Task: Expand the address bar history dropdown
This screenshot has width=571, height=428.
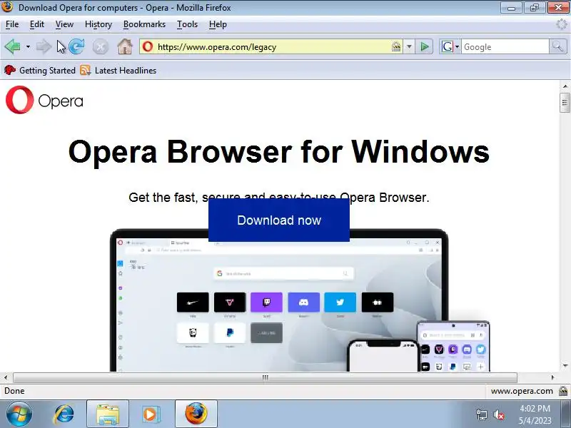Action: point(409,46)
